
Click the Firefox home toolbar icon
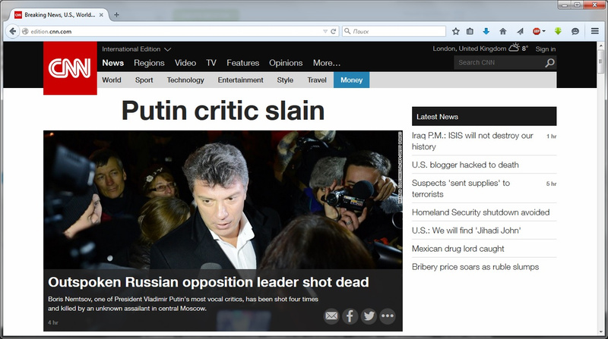[x=502, y=31]
